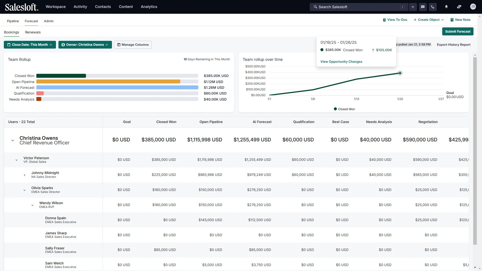Click the Open Pipeline orange bar
The width and height of the screenshot is (482, 271).
pos(108,82)
